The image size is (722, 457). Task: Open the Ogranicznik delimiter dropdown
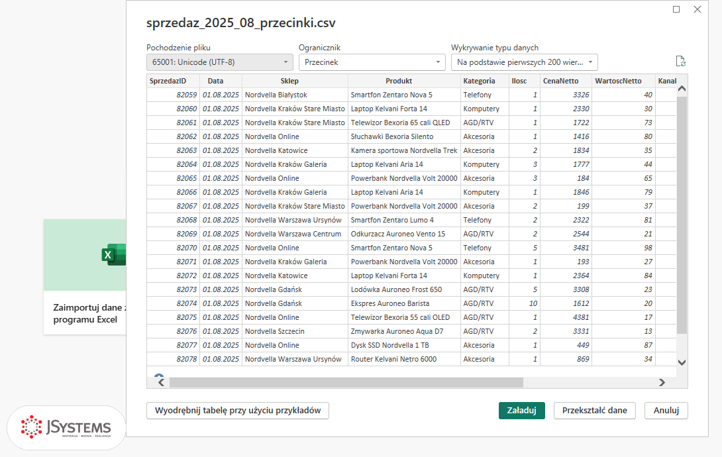372,62
